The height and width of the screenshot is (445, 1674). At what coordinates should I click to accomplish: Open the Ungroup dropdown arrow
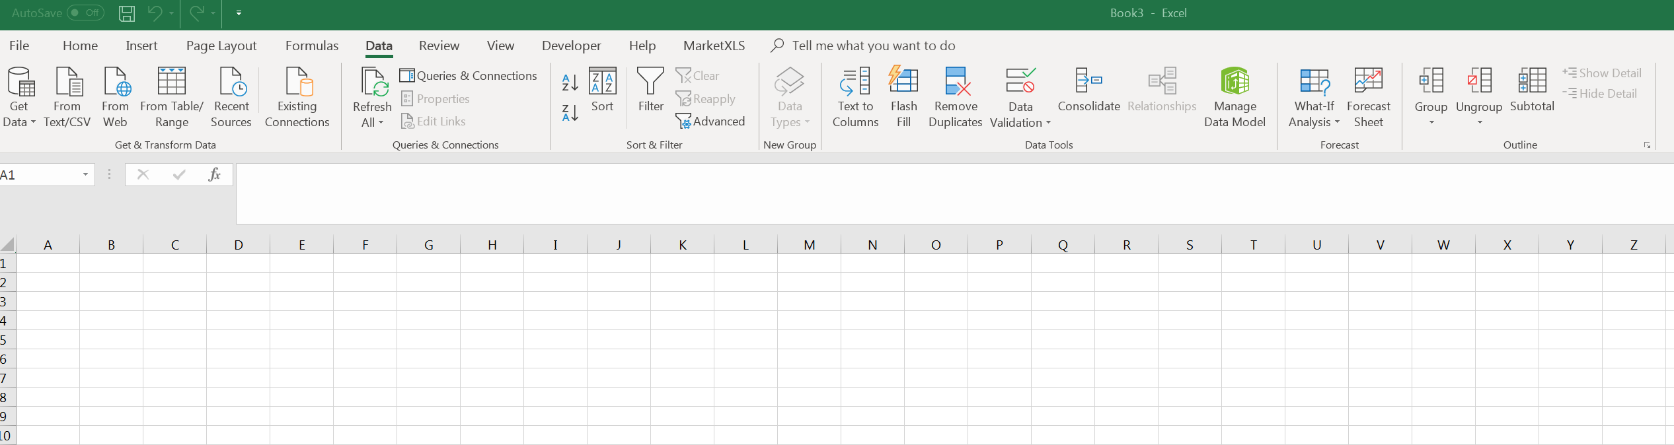click(x=1480, y=122)
